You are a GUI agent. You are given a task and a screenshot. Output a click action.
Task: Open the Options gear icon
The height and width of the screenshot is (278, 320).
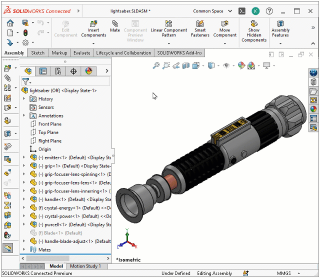click(25, 42)
